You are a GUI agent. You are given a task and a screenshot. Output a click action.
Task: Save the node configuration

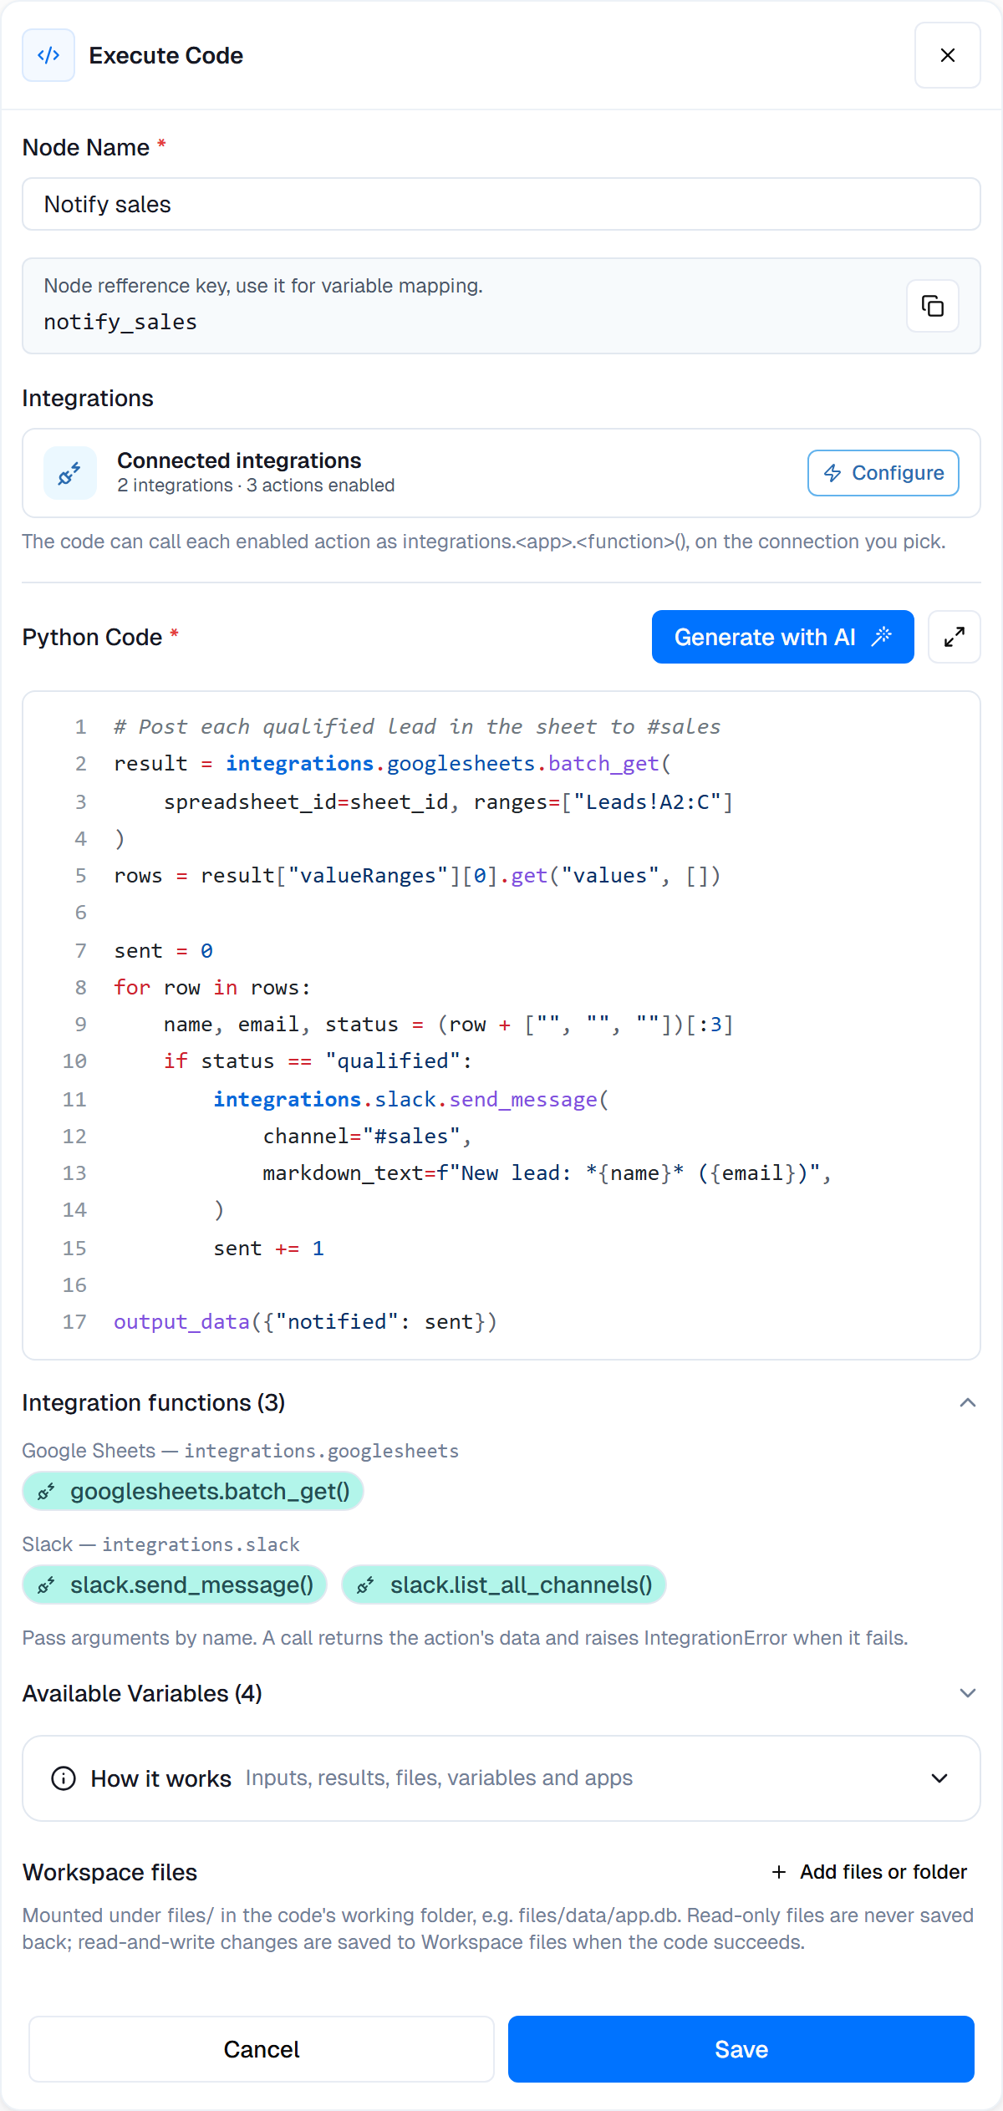[x=741, y=2049]
